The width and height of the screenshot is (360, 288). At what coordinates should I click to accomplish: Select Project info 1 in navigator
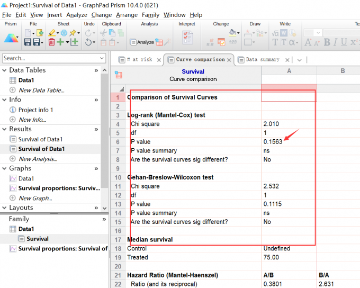pos(35,110)
